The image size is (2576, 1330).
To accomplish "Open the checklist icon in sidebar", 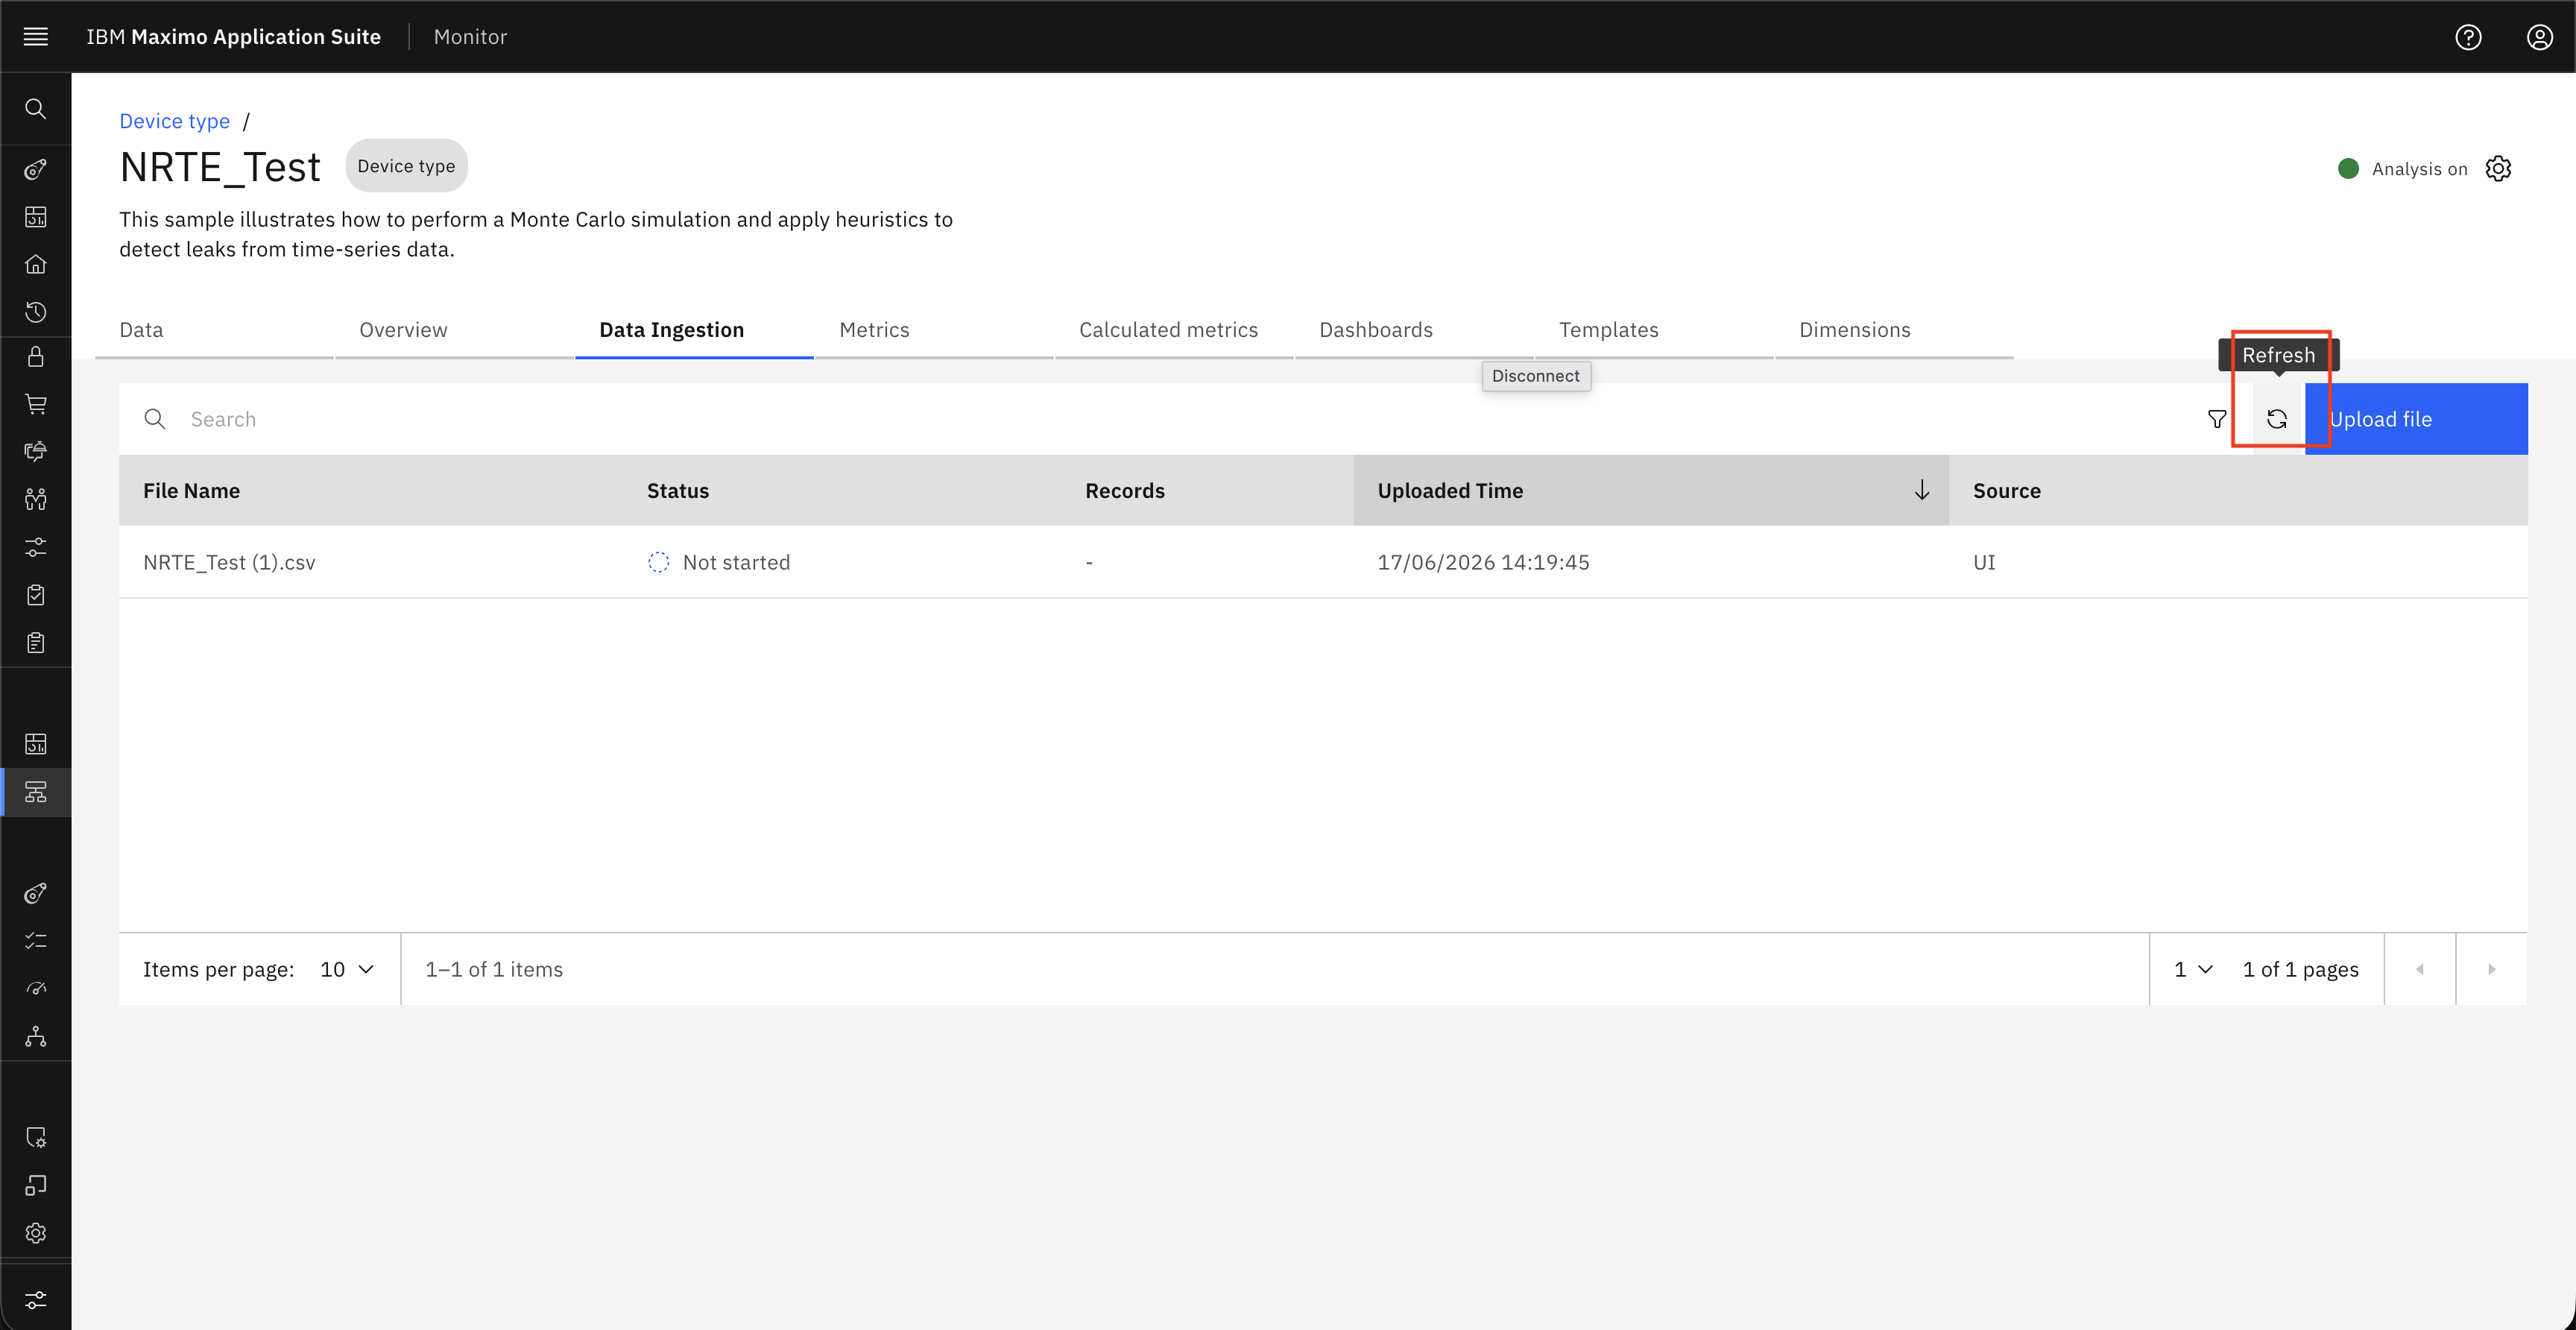I will tap(36, 941).
